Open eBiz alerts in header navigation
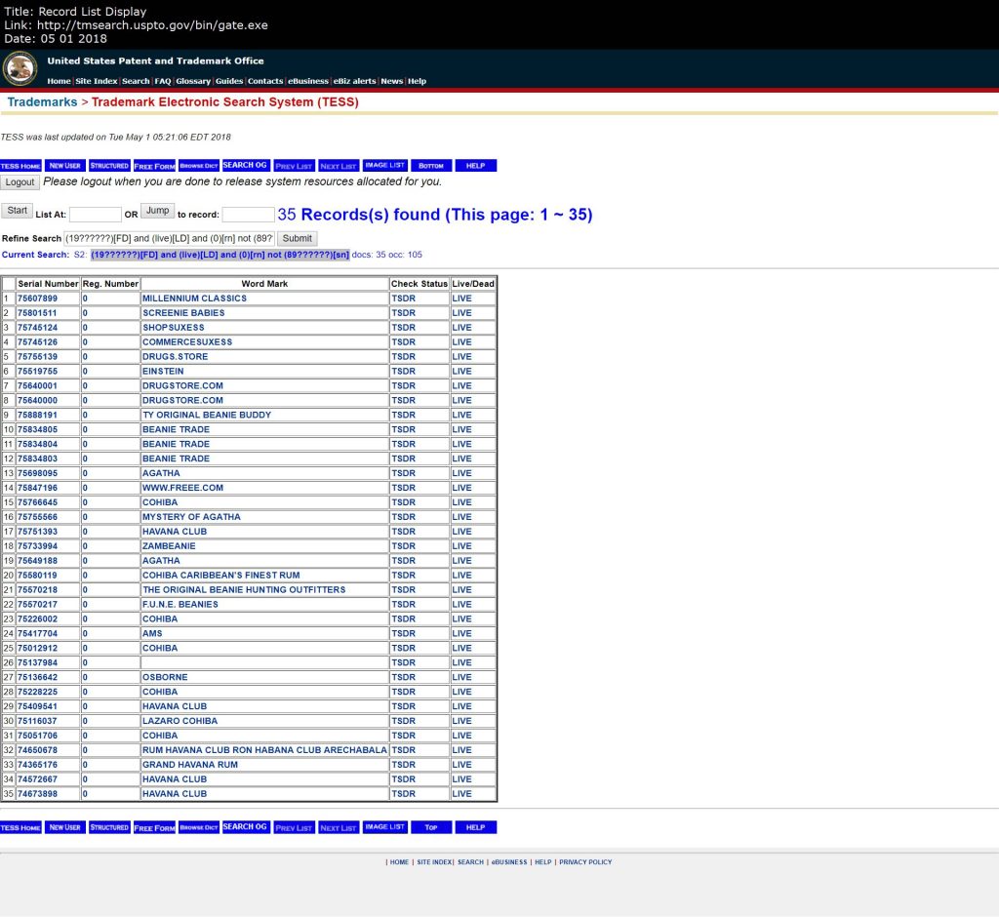 (x=354, y=81)
